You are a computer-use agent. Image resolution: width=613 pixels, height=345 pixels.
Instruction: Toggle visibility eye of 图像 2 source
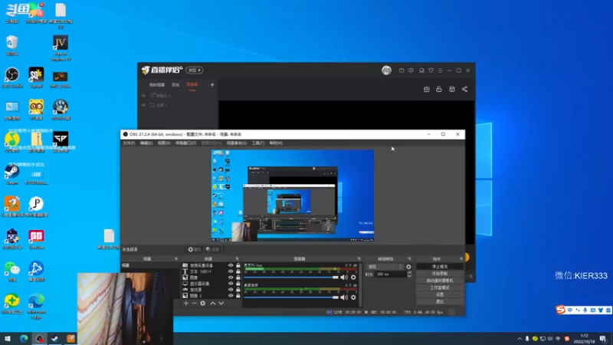click(231, 296)
